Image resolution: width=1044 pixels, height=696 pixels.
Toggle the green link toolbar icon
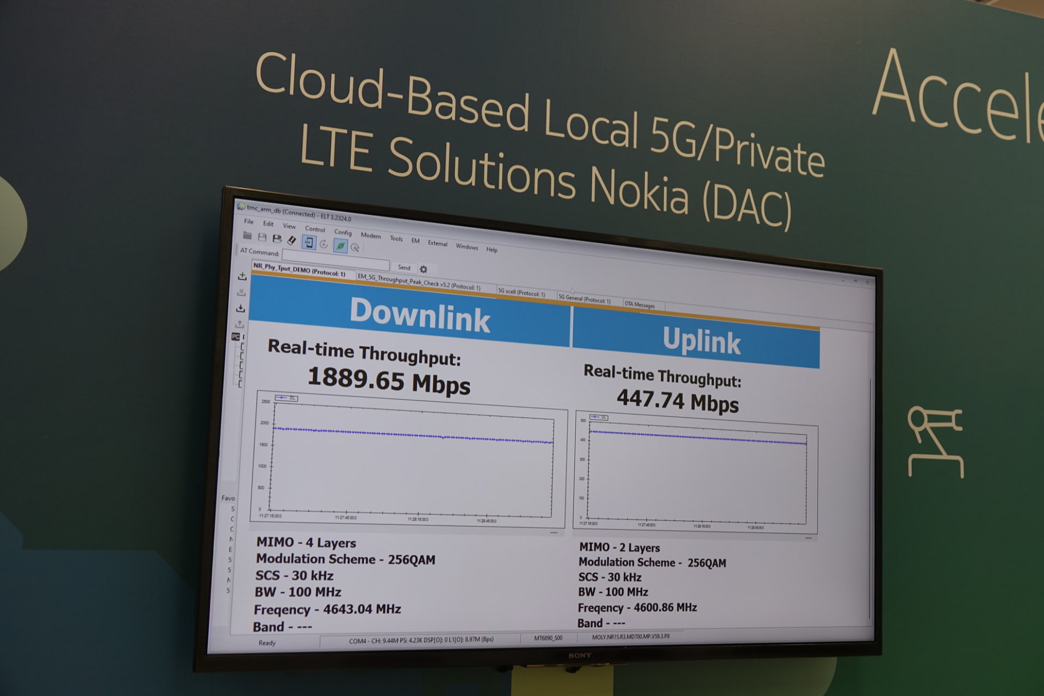click(340, 246)
